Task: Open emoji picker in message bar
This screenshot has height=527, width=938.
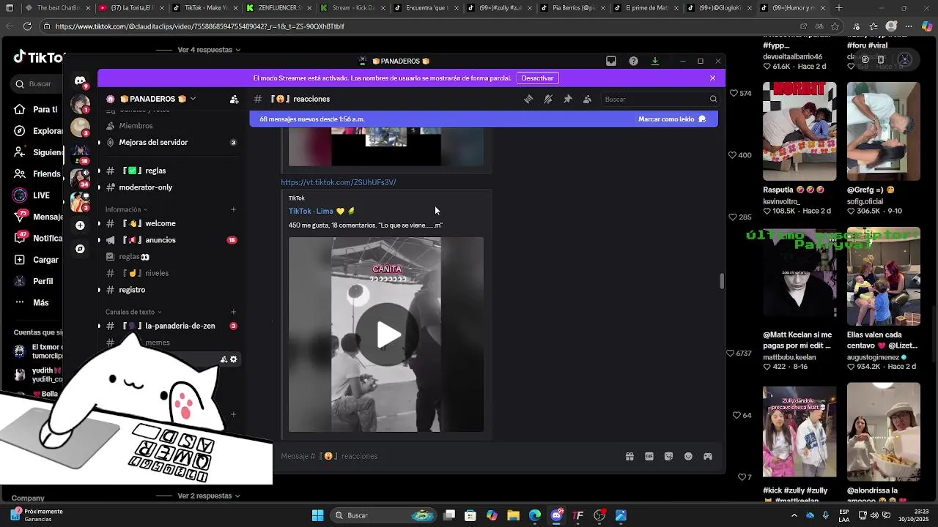Action: [x=688, y=456]
